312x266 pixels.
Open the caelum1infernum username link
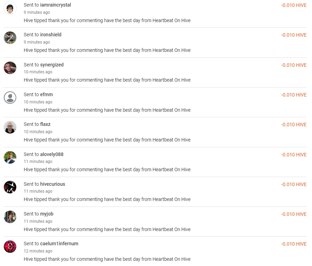[x=59, y=244]
